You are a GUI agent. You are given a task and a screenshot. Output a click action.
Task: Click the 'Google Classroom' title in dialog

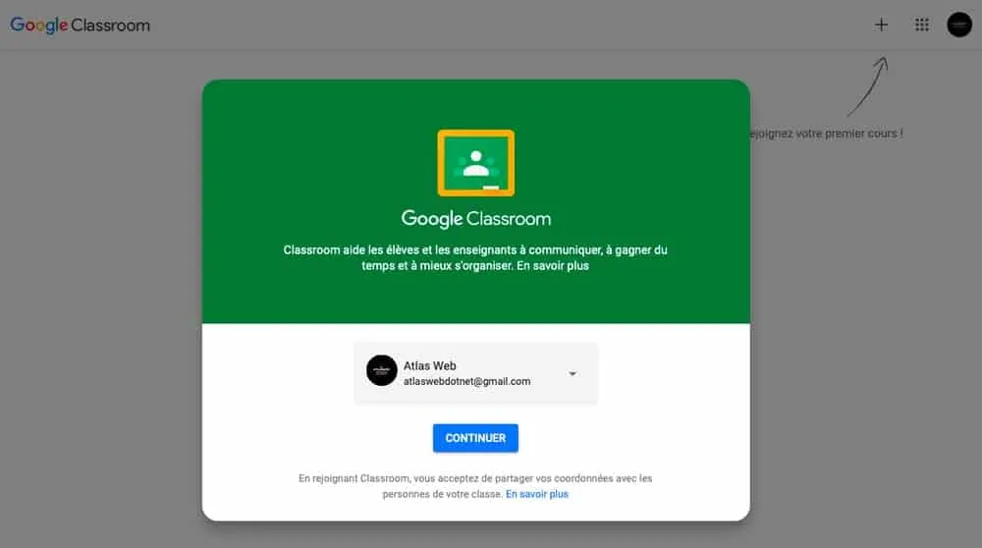(x=476, y=219)
